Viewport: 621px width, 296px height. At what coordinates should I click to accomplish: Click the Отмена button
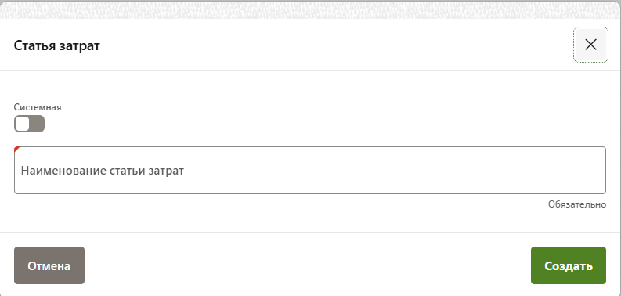click(49, 265)
